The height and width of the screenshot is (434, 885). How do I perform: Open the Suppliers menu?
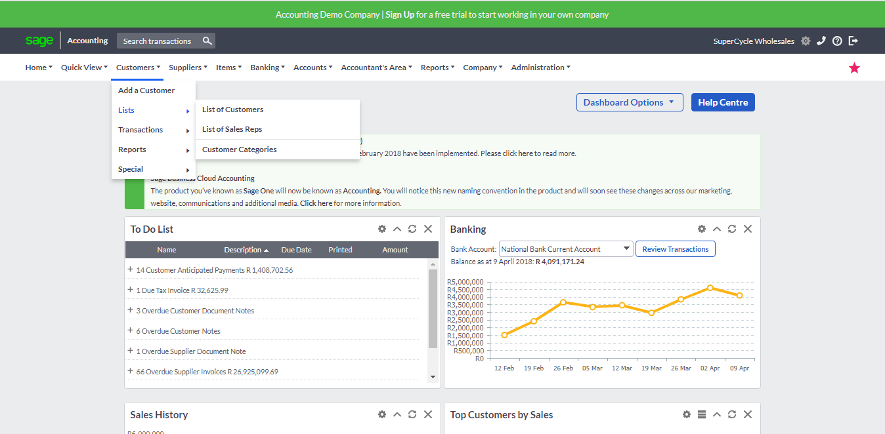pyautogui.click(x=188, y=68)
